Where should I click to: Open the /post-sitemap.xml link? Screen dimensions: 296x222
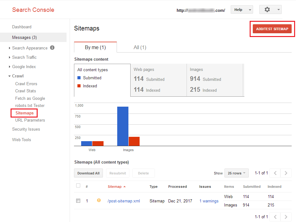click(124, 201)
